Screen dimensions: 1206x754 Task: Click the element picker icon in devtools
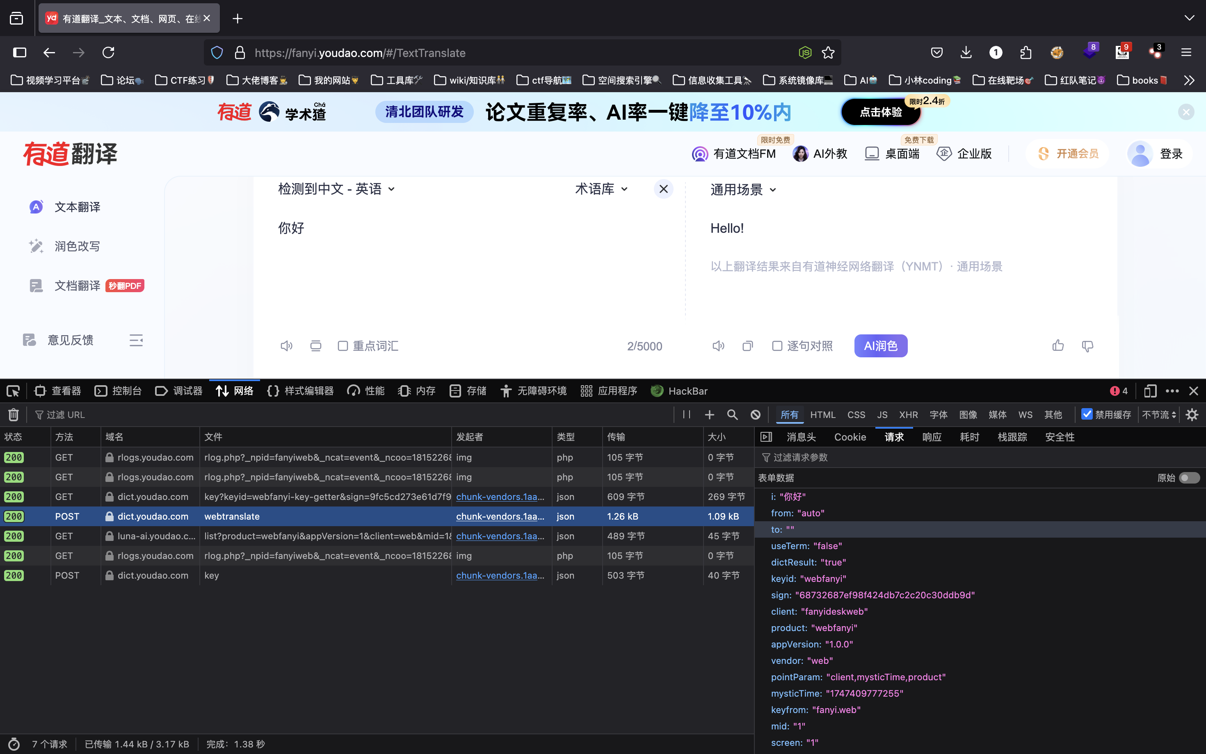(14, 391)
